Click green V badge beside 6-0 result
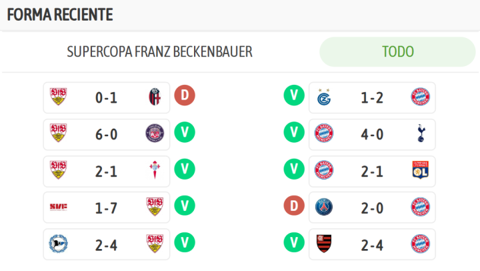480x271 pixels. point(185,133)
